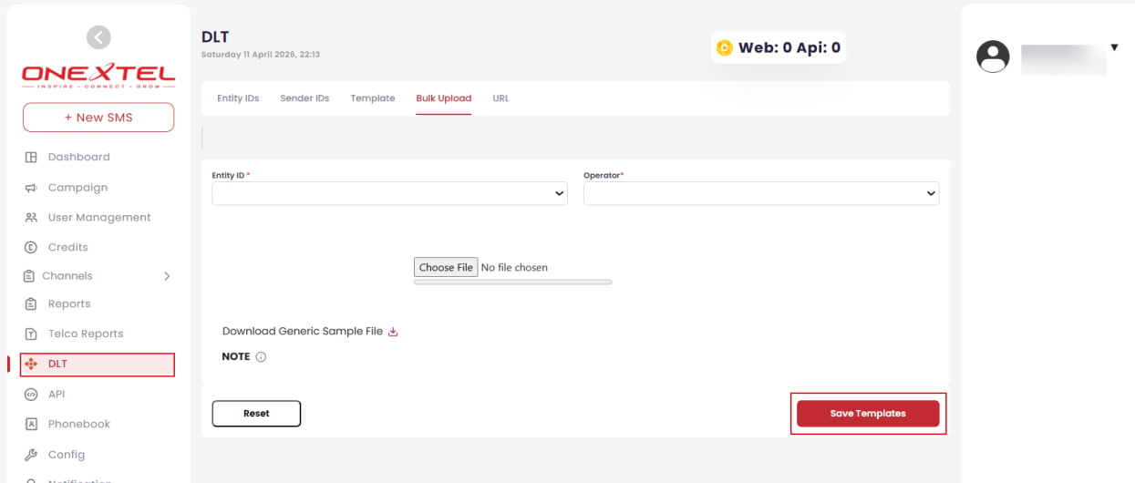The width and height of the screenshot is (1135, 483).
Task: Switch to the Sender IDs tab
Action: [304, 98]
